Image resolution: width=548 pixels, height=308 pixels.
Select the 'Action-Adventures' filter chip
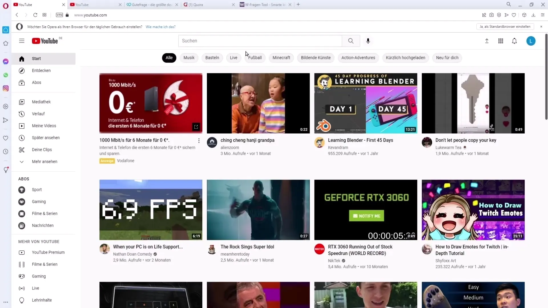358,58
